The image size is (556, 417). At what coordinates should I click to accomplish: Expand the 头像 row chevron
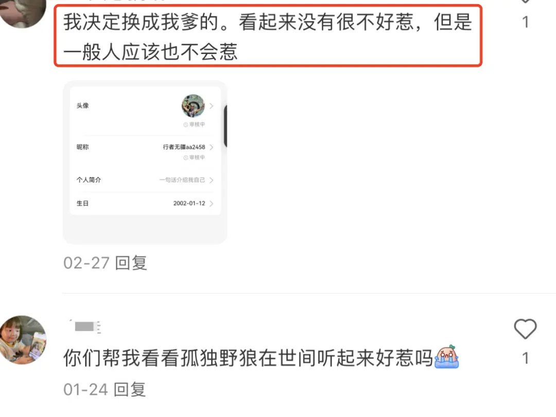(212, 105)
